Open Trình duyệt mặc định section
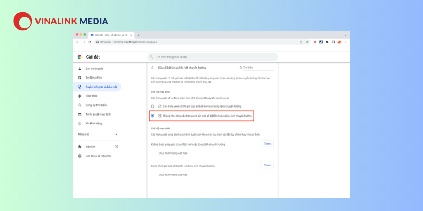The width and height of the screenshot is (423, 211). (x=97, y=114)
